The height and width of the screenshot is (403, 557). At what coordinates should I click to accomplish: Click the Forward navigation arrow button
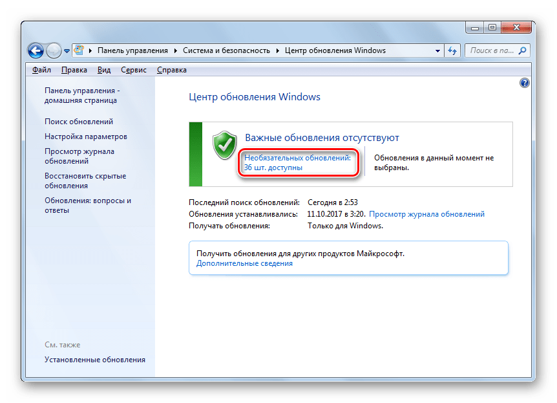pyautogui.click(x=54, y=50)
